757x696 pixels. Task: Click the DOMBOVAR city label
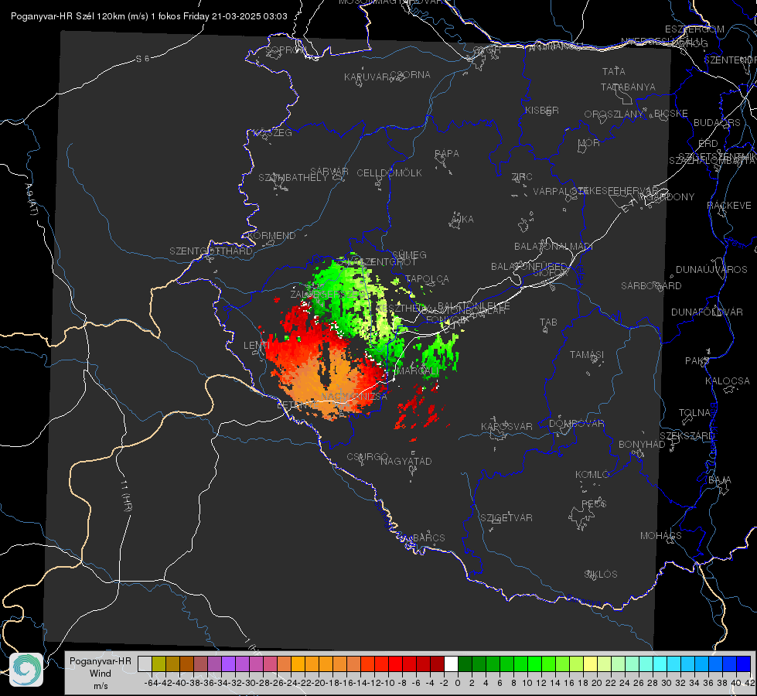click(576, 424)
